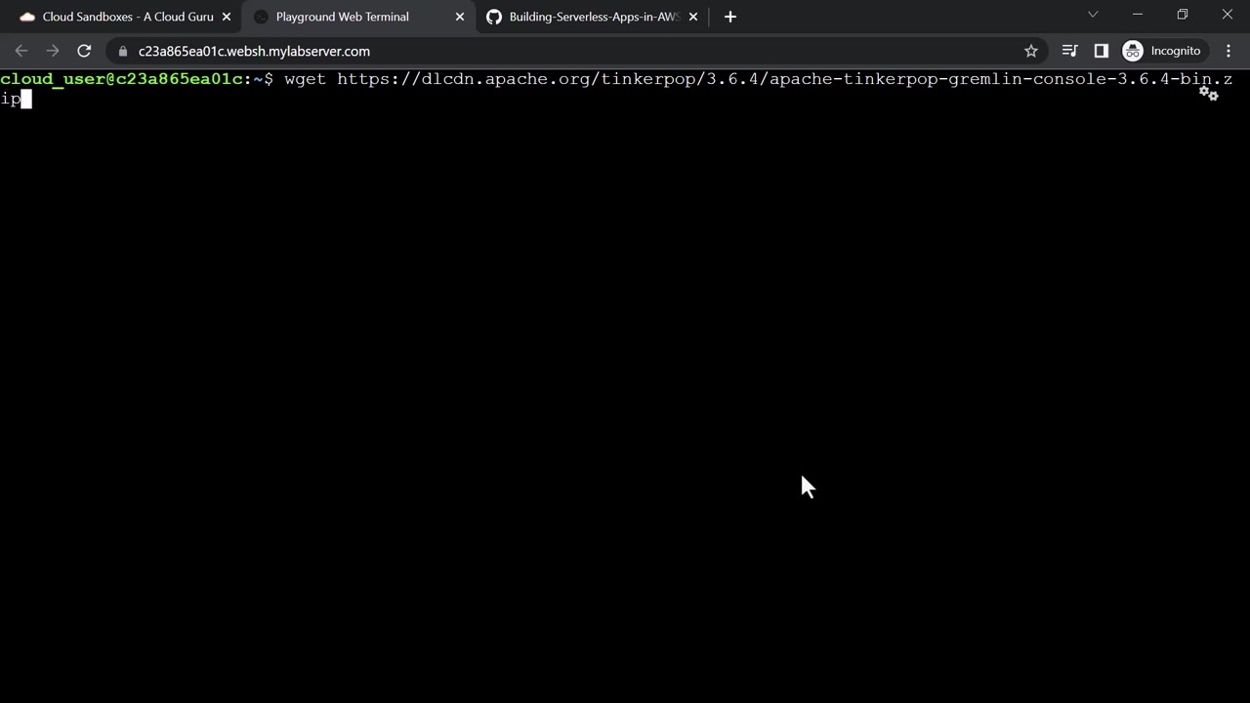Go forward to next page
Image resolution: width=1250 pixels, height=703 pixels.
tap(53, 51)
